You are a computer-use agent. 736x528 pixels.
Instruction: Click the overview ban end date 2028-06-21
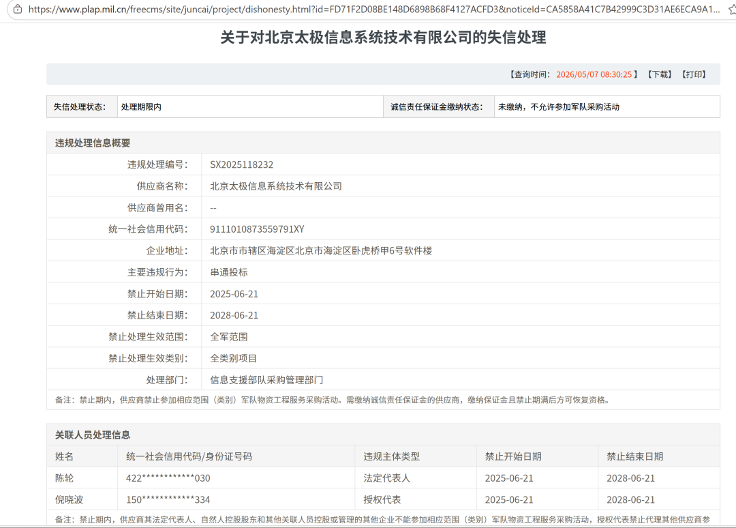click(x=234, y=315)
